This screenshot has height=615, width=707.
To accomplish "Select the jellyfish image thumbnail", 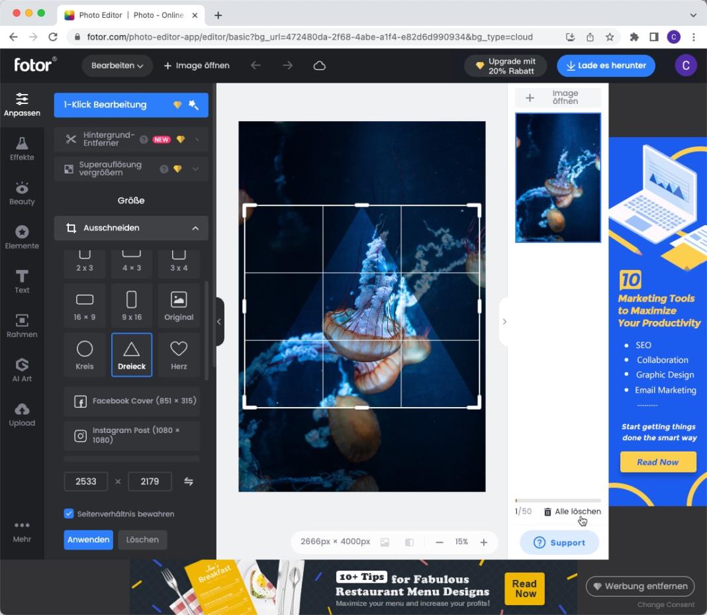I will (x=557, y=177).
